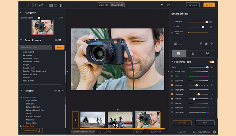Click the Navigator preview thumbnail
This screenshot has width=236, height=136.
click(x=42, y=28)
